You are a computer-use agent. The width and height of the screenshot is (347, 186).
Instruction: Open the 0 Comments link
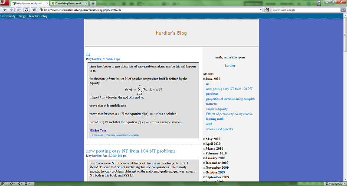tap(97, 135)
